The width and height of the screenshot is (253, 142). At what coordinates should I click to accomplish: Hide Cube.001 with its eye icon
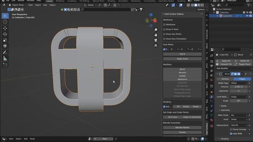247,16
